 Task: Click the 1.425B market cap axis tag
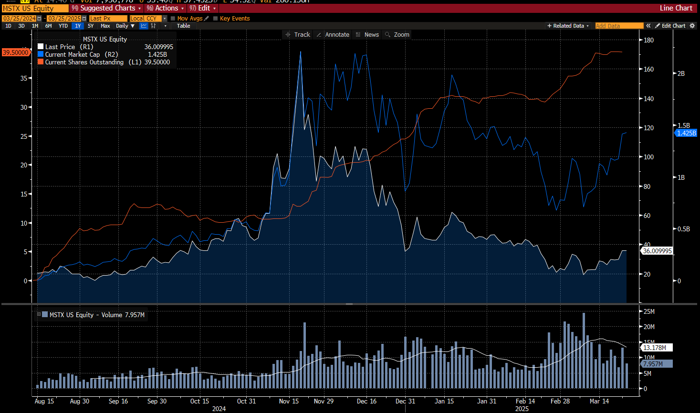tap(686, 133)
